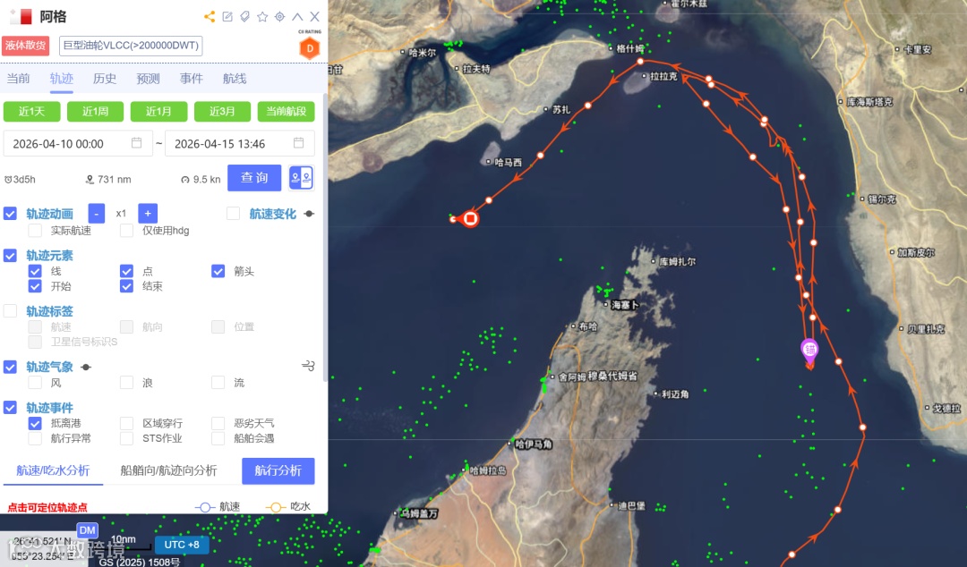Open the start date calendar picker
This screenshot has width=967, height=567.
(x=136, y=143)
